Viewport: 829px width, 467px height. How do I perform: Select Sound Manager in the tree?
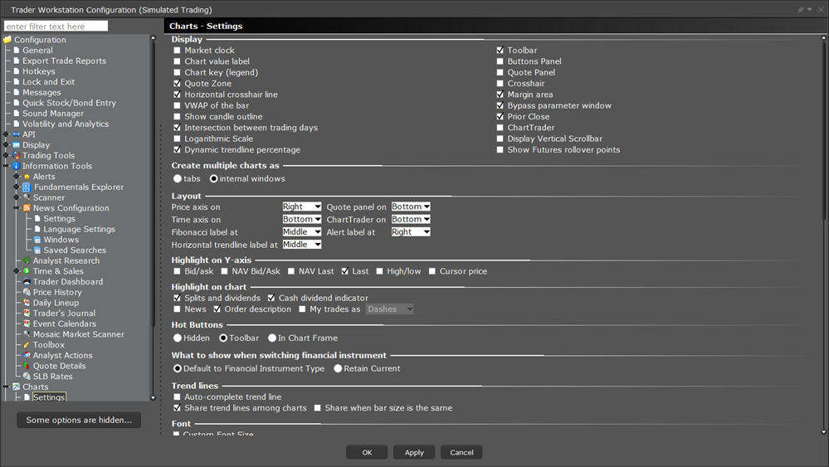coord(53,114)
